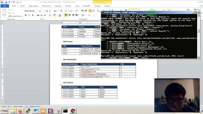Screen dimensions: 203x114
Task: Click the Redo icon in title bar
Action: tap(14, 2)
